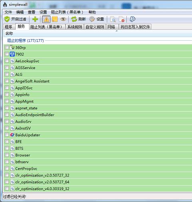
Task: Click the Browser file icon
Action: [x=12, y=155]
